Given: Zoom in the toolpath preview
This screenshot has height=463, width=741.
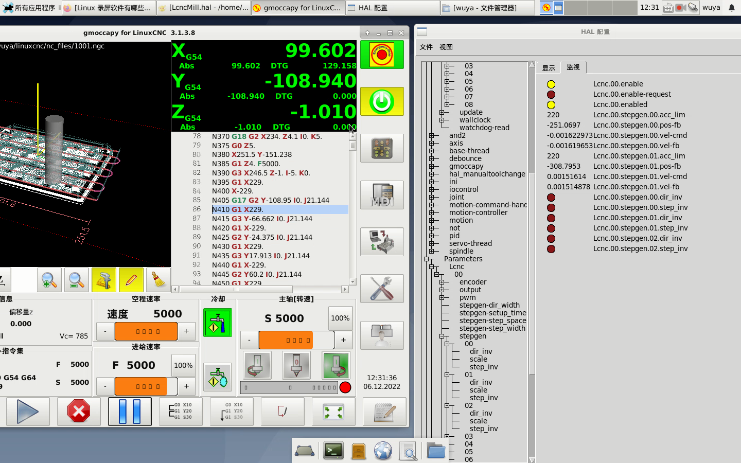Looking at the screenshot, I should (49, 280).
